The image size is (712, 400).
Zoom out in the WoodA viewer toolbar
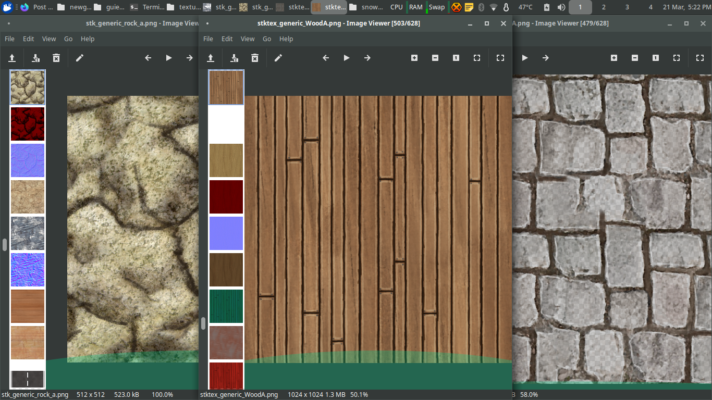coord(435,58)
